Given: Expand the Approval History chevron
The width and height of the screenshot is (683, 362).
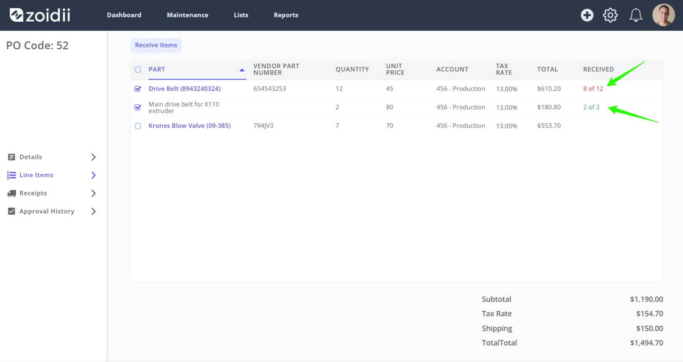Looking at the screenshot, I should pos(94,211).
